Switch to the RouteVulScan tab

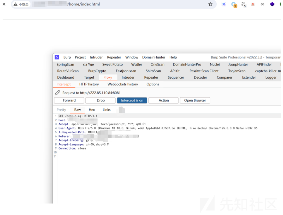(x=68, y=71)
